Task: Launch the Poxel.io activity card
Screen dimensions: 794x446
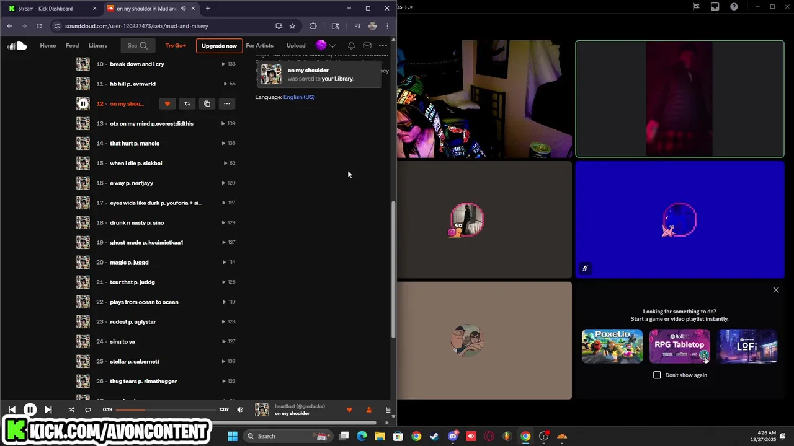Action: point(612,346)
